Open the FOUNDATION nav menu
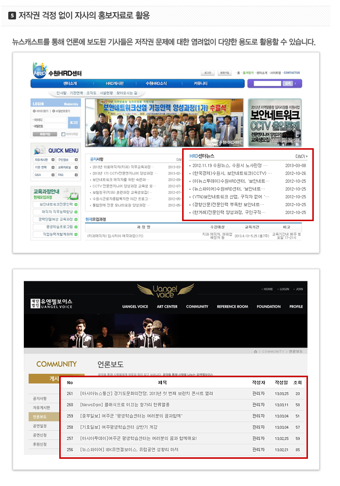 coord(269,307)
